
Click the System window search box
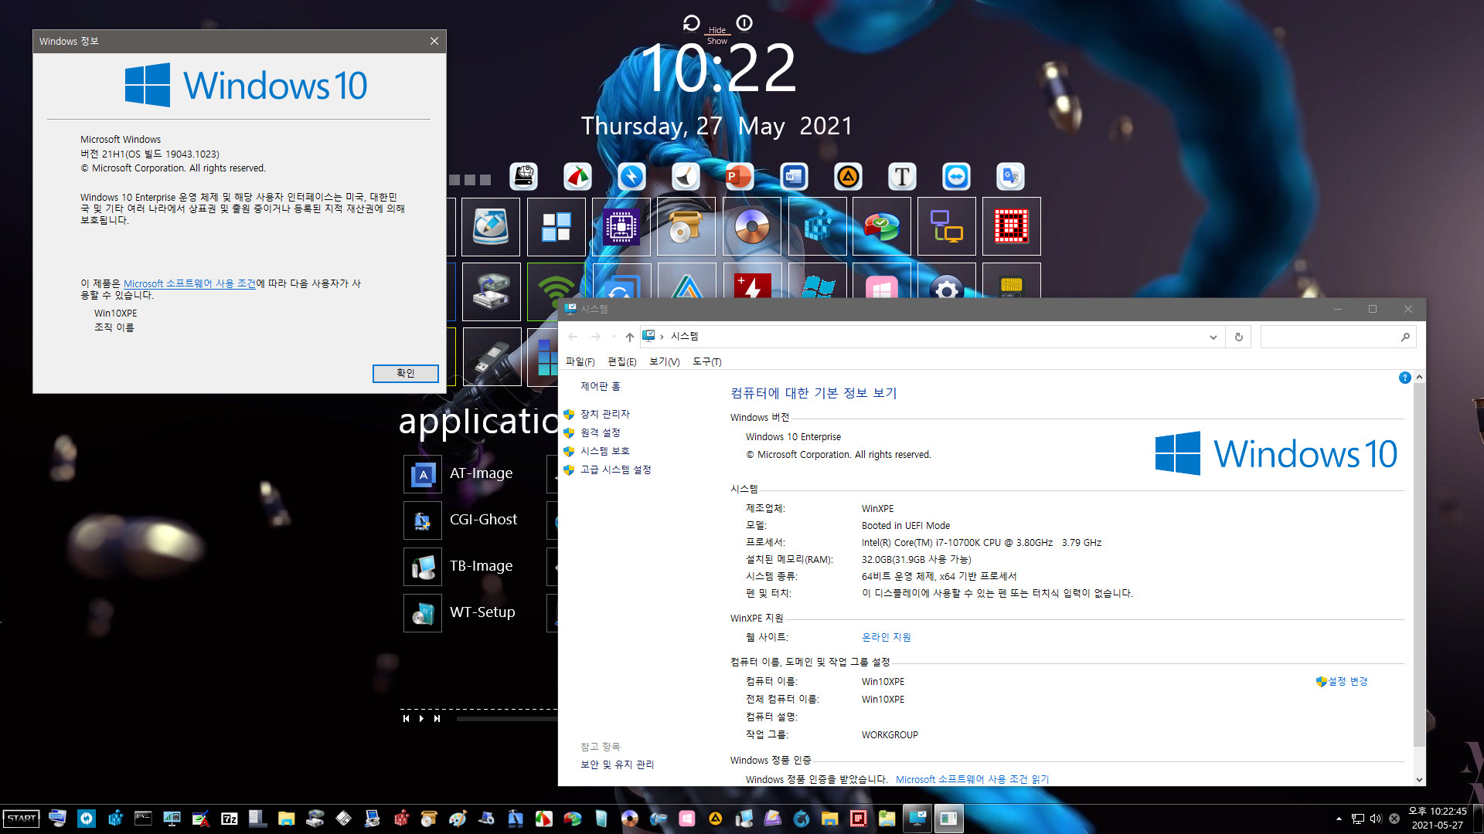click(1338, 337)
